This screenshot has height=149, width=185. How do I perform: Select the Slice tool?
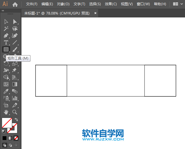pos(15,105)
